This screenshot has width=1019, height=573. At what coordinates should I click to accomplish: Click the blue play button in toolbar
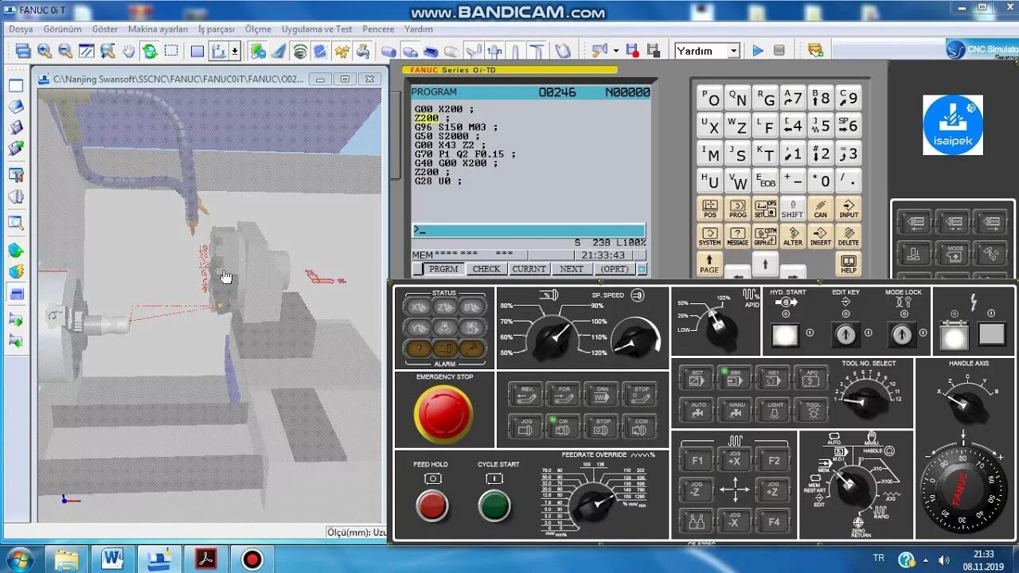click(x=758, y=51)
